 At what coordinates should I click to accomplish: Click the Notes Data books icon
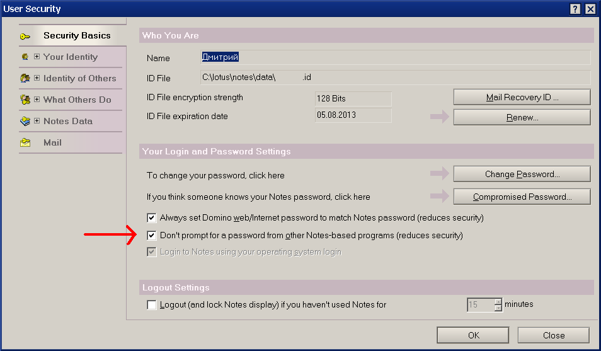(x=25, y=121)
